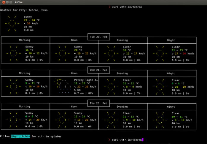
Task: Click the Weather for City: Tehran heading
Action: point(24,10)
